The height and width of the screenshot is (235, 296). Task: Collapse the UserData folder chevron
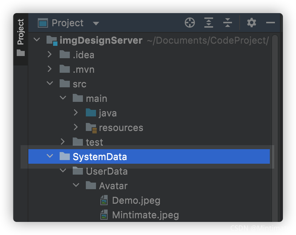point(63,171)
